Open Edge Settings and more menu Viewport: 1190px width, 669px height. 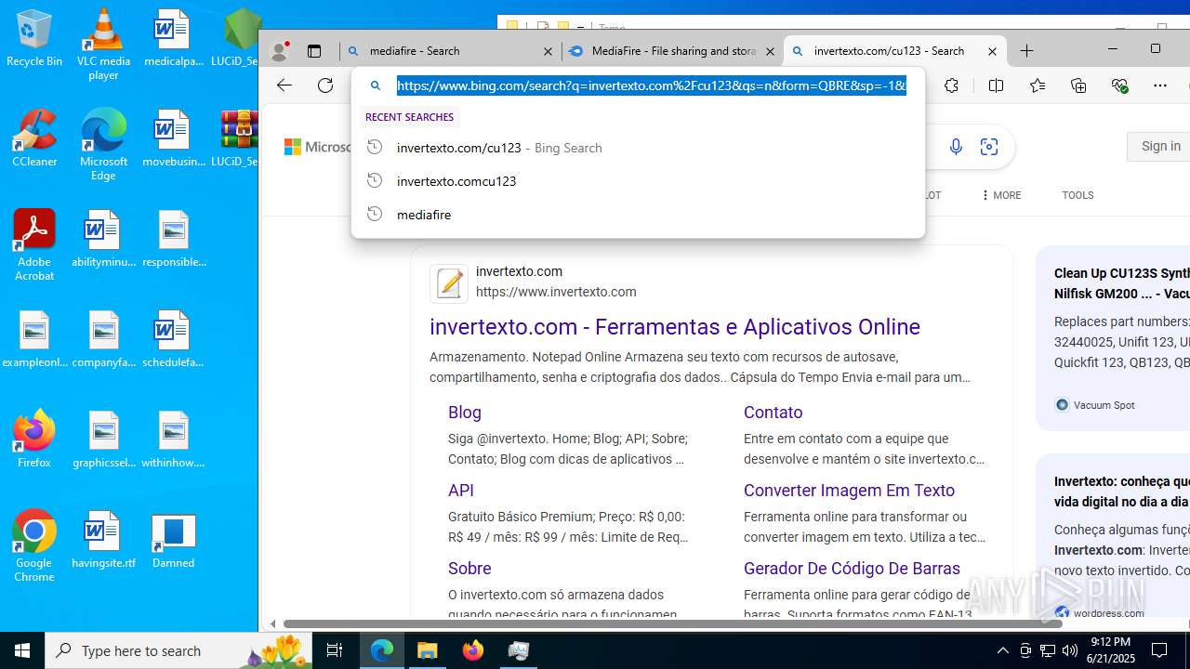(x=1160, y=85)
